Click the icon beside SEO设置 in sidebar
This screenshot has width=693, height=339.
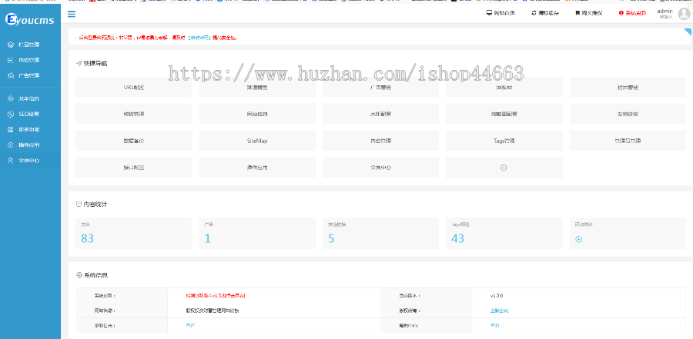pos(11,114)
